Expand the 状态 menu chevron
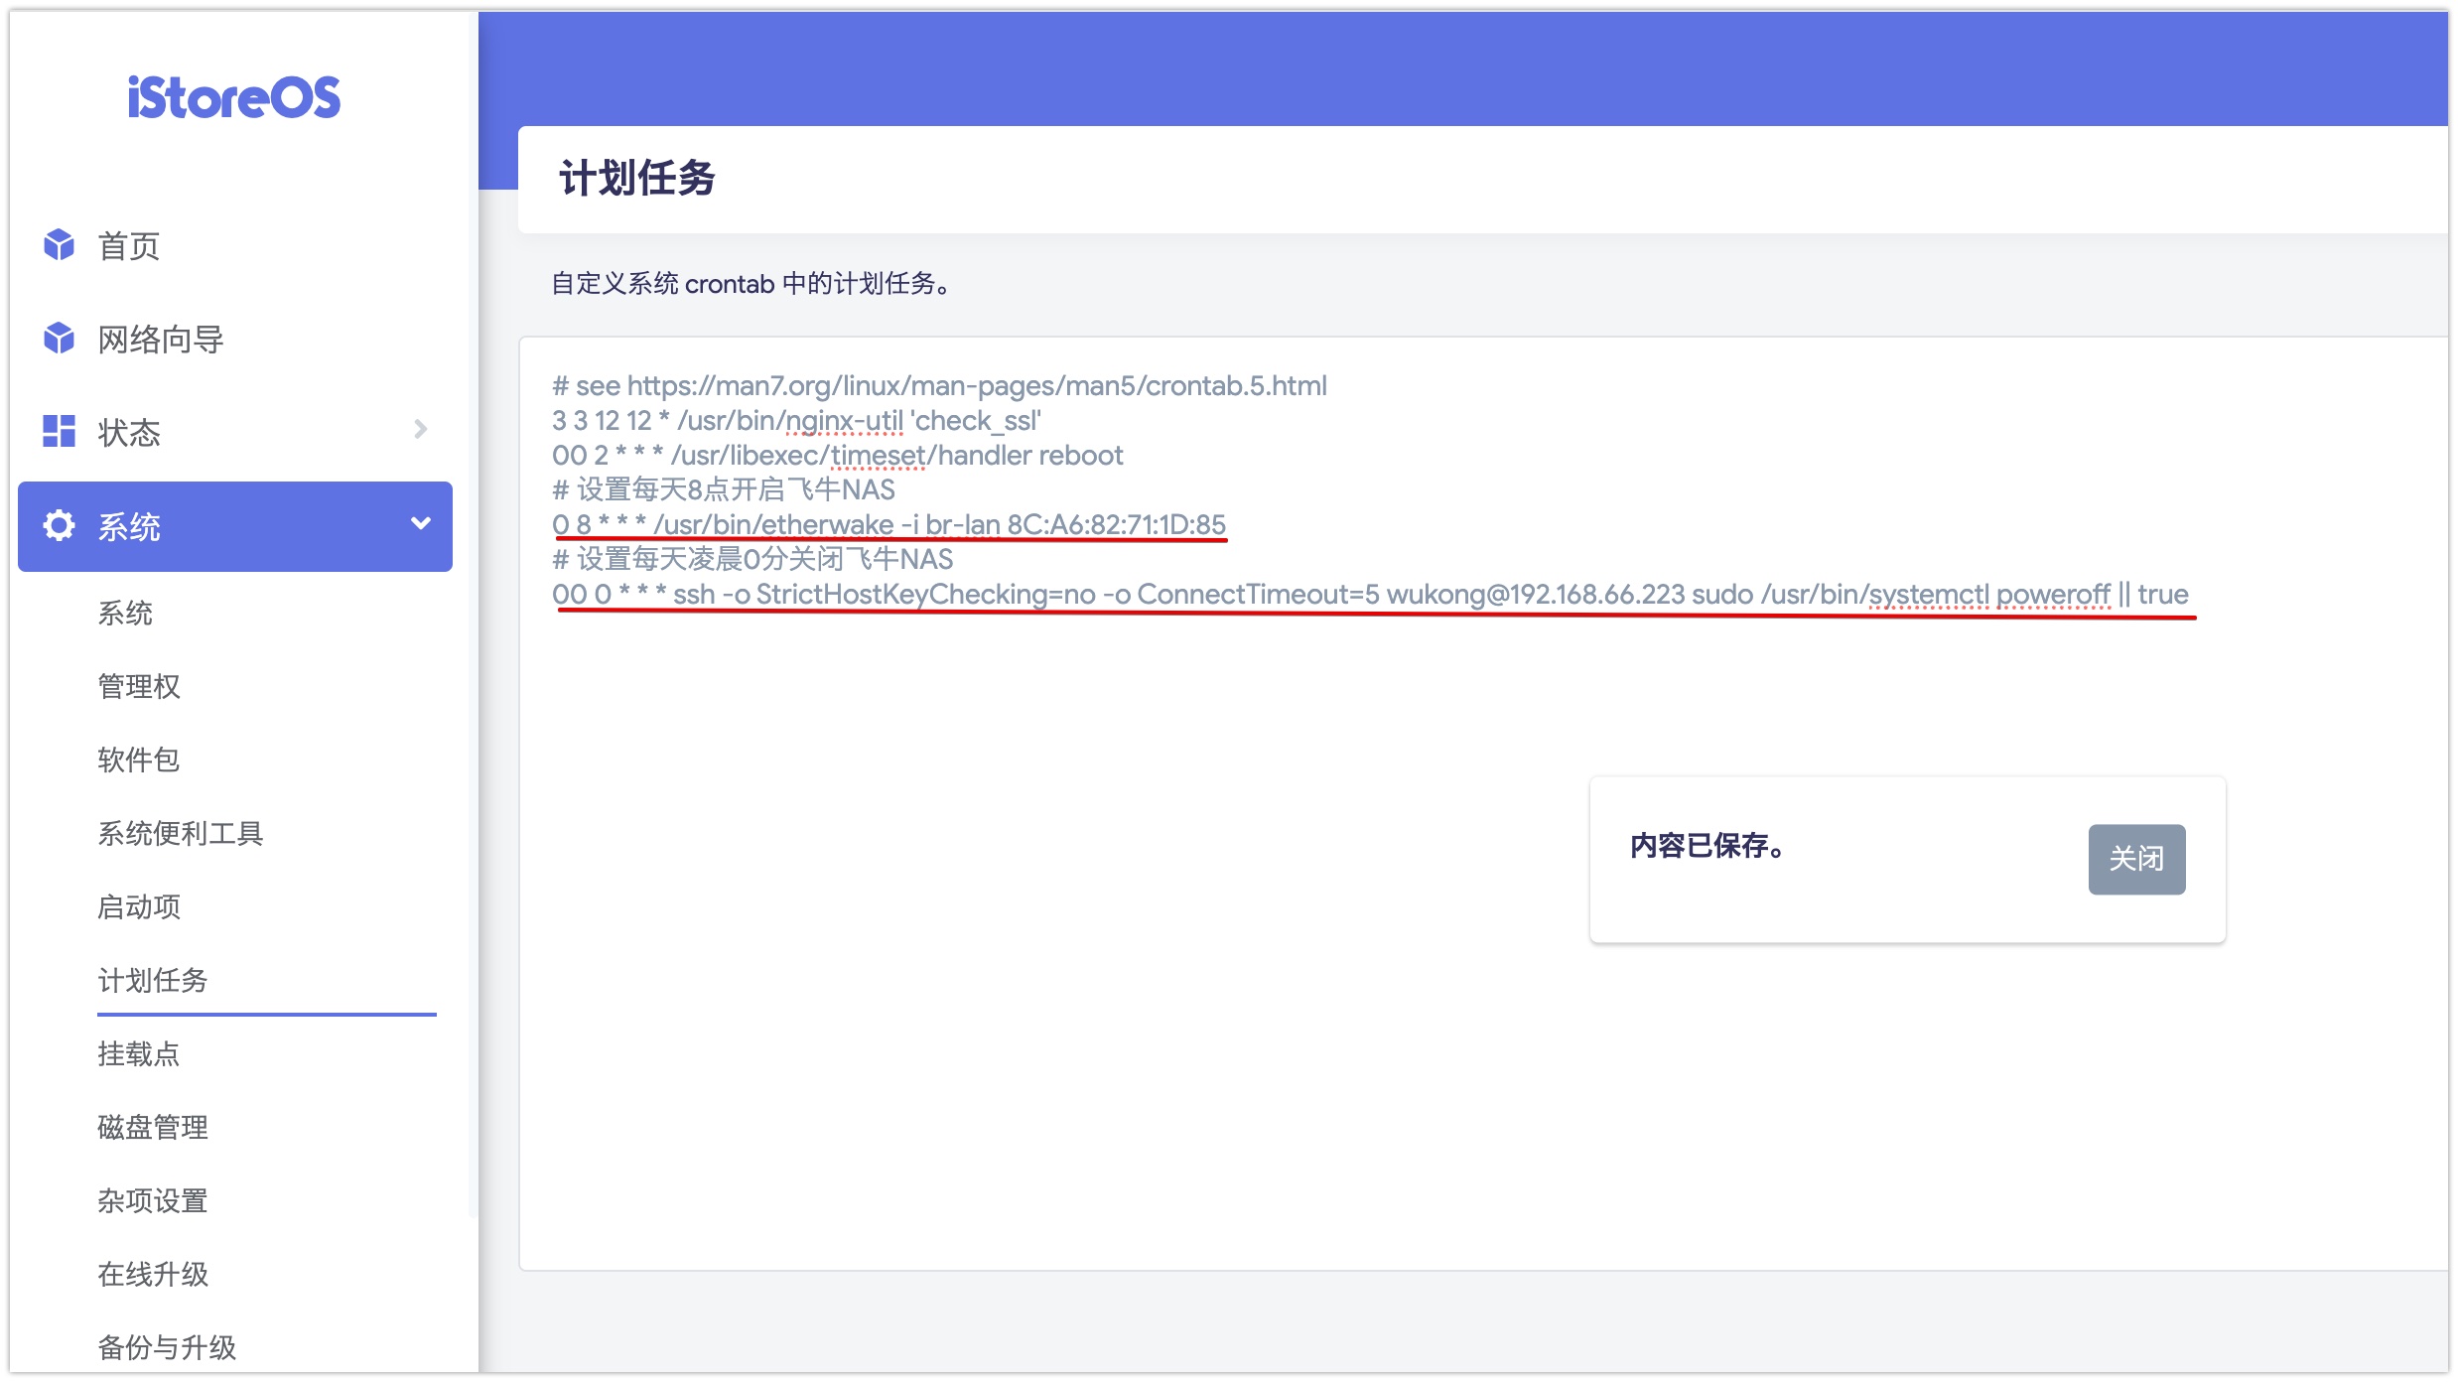Viewport: 2458px width, 1382px height. [x=420, y=429]
